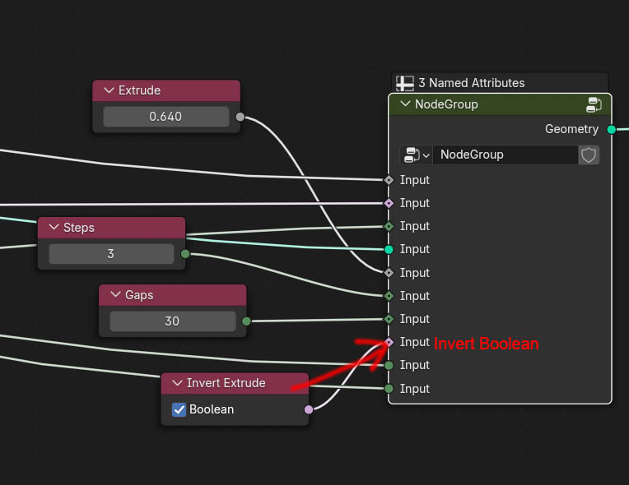Click the Geometry output label

pyautogui.click(x=571, y=129)
